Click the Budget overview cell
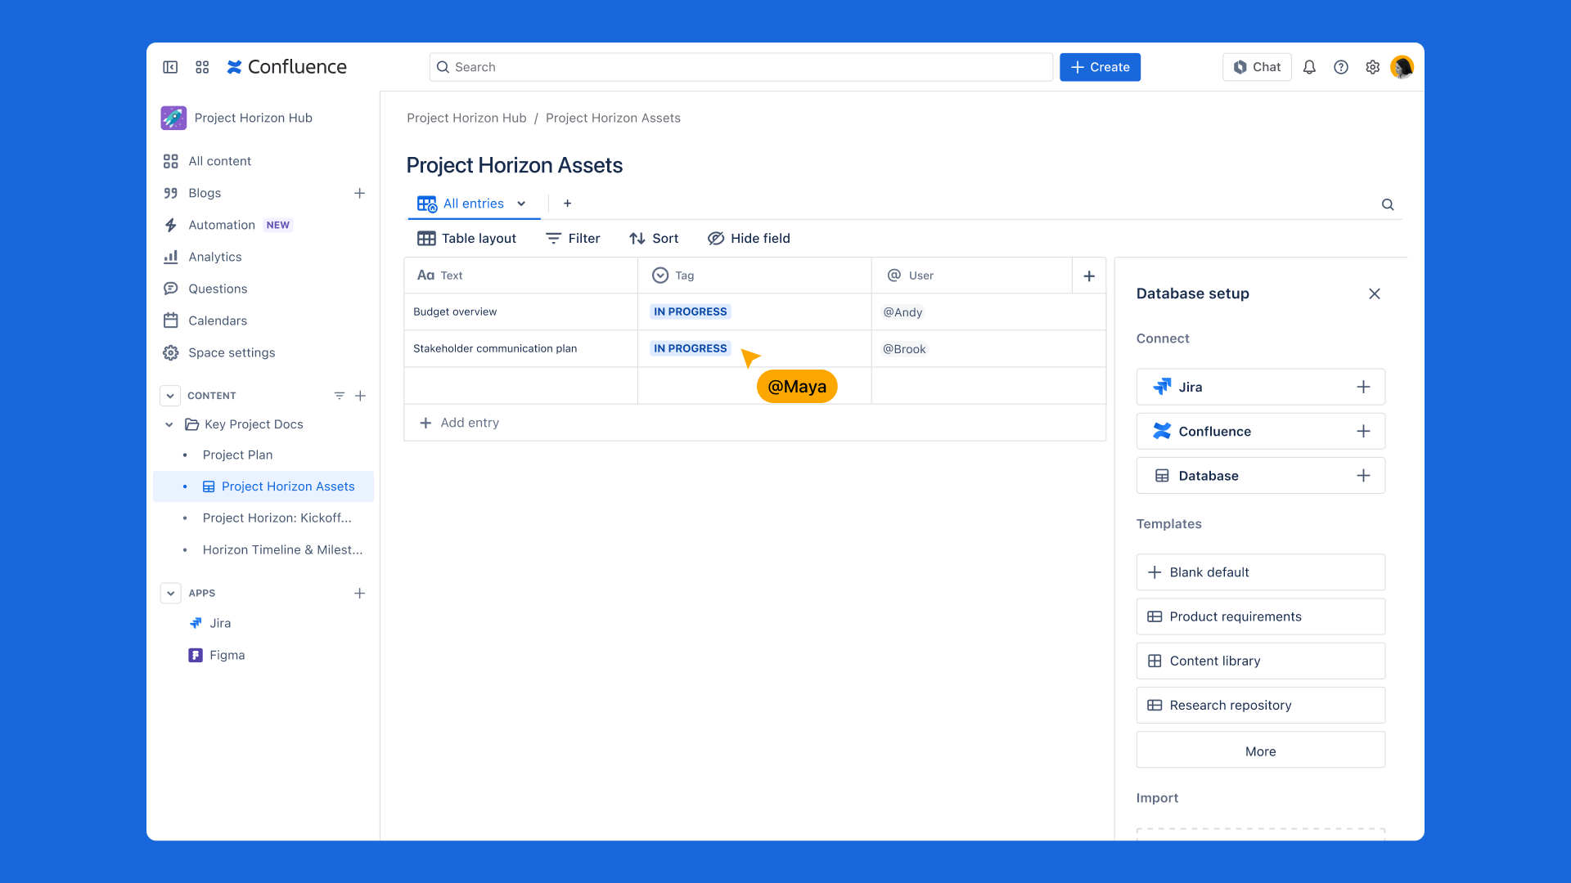This screenshot has width=1571, height=883. (521, 312)
